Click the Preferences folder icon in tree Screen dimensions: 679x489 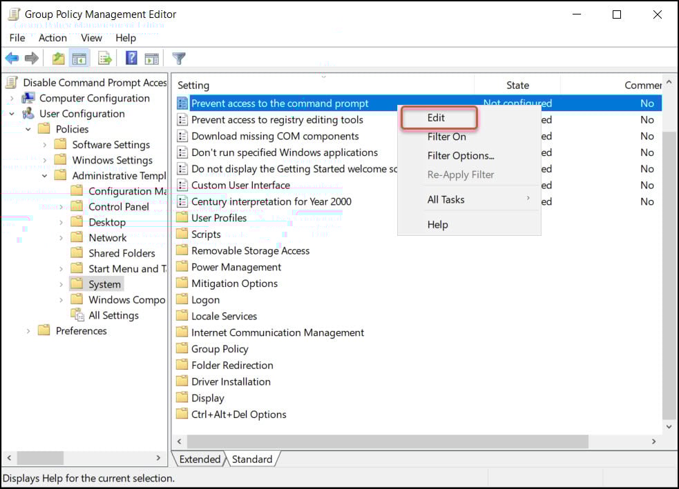[x=44, y=330]
